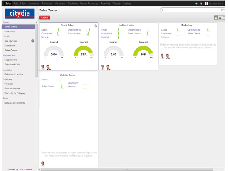Click Opportunities link in Direct Sales card
Viewport: 228px width, 171px height.
75,30
